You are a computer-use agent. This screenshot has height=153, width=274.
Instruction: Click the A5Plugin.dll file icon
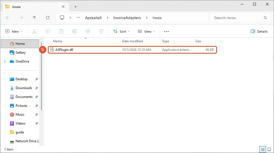pyautogui.click(x=52, y=50)
